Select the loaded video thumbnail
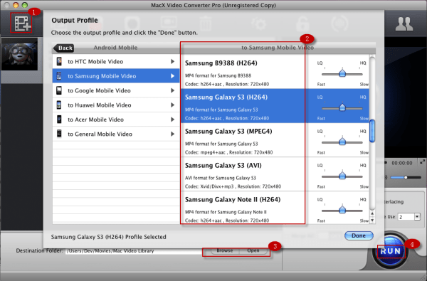The height and width of the screenshot is (281, 427). coord(19,54)
